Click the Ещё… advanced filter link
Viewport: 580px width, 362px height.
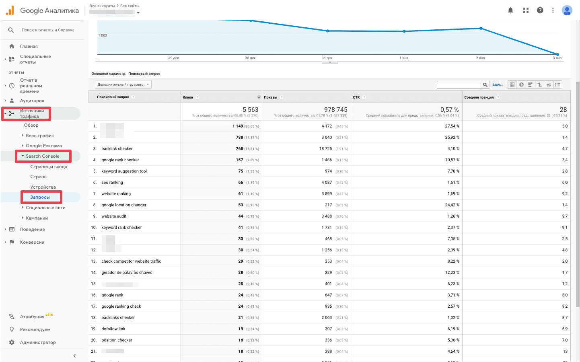[x=498, y=84]
